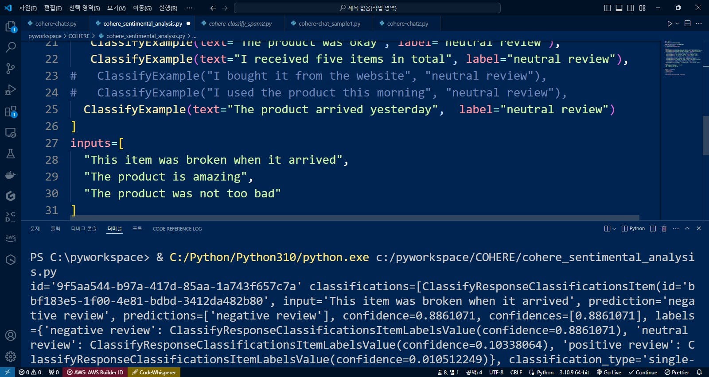This screenshot has height=377, width=709.
Task: Click the code minimap preview
Action: 682,58
